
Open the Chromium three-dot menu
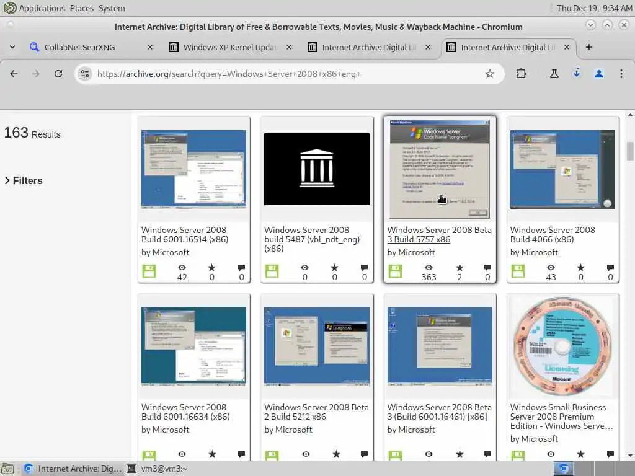click(621, 74)
